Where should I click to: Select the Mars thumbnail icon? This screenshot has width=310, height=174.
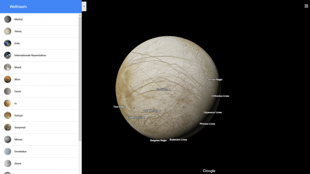click(8, 79)
